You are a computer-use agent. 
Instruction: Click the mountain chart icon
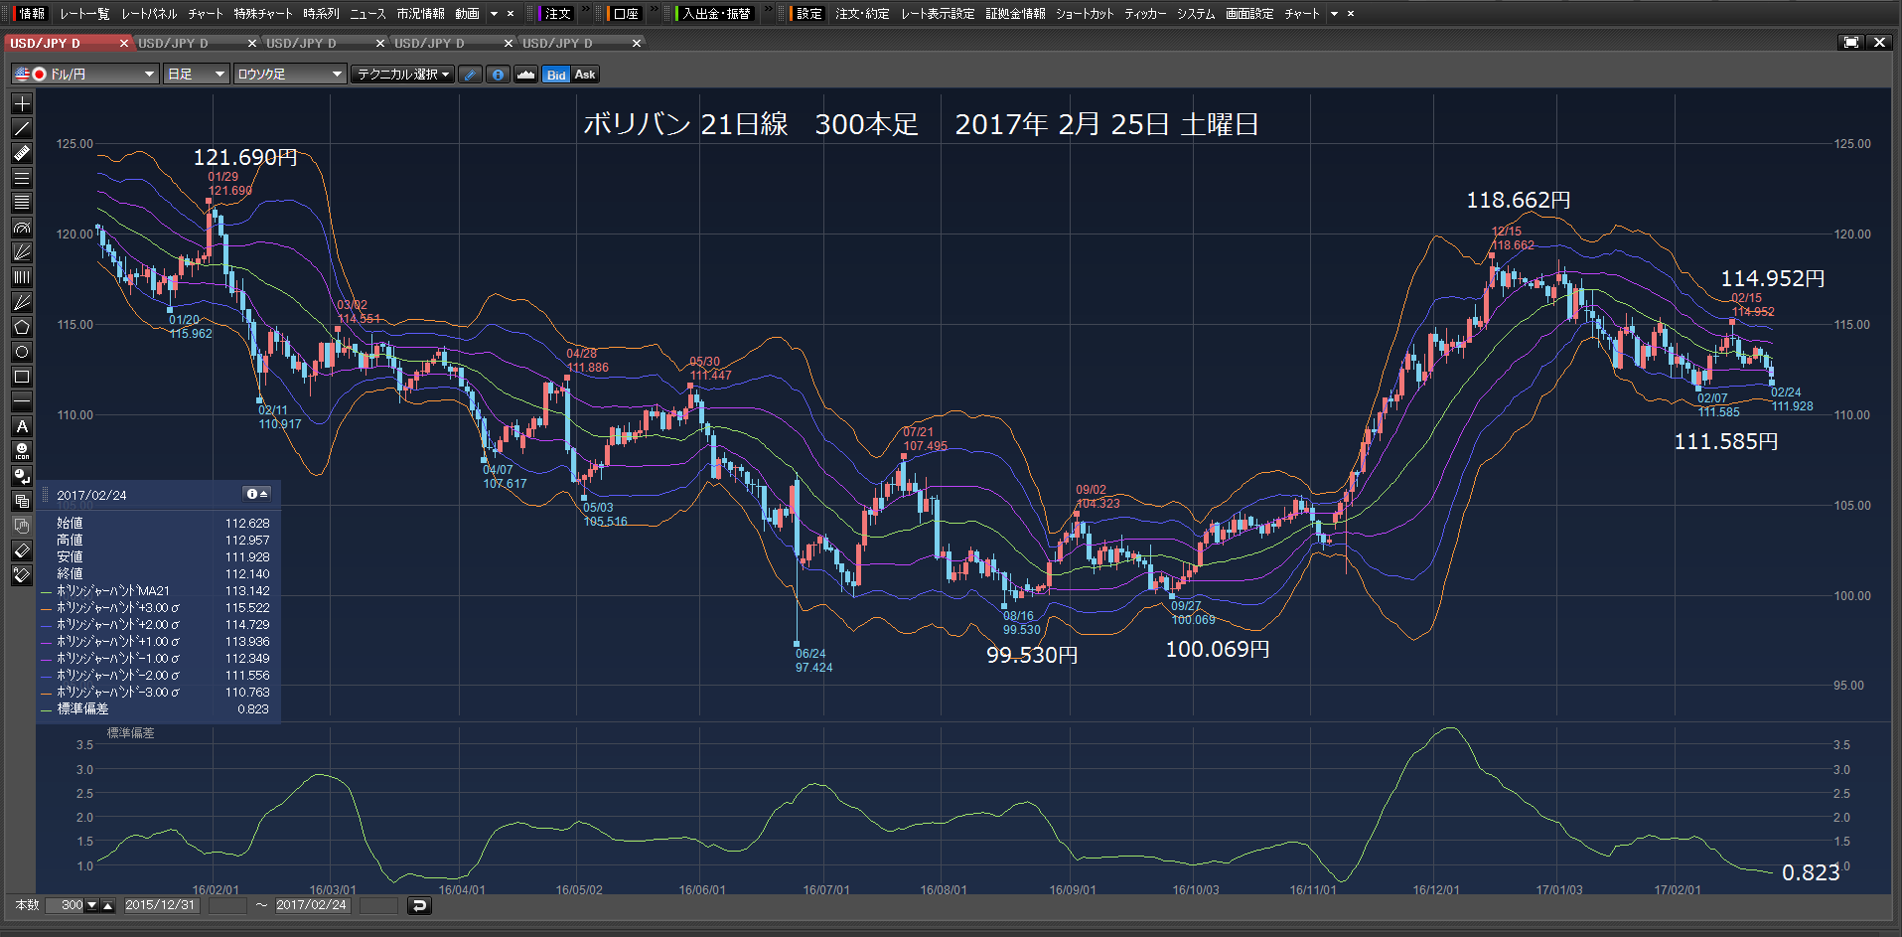pos(525,75)
